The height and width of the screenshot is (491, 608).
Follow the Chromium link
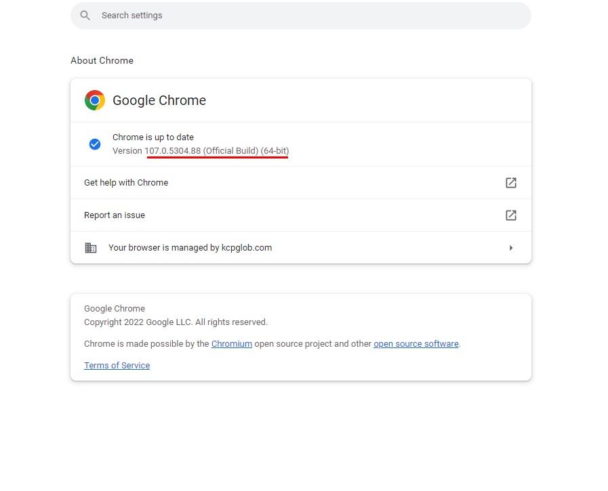point(232,344)
